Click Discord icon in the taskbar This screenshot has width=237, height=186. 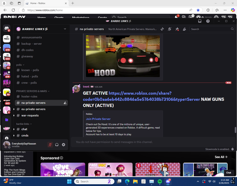(x=168, y=181)
